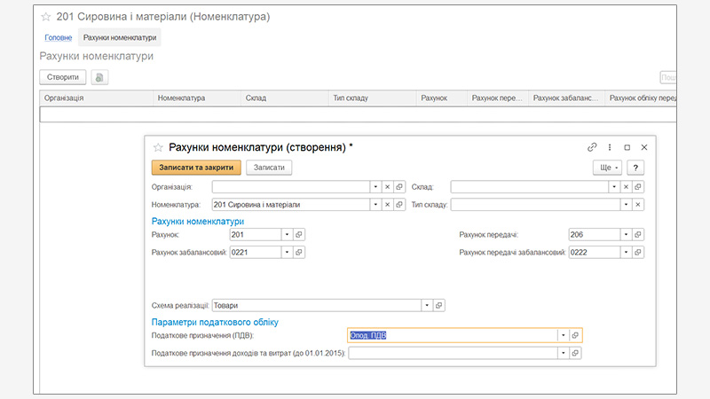This screenshot has width=710, height=399.
Task: Add the dialog to favorites with the star icon
Action: point(159,147)
